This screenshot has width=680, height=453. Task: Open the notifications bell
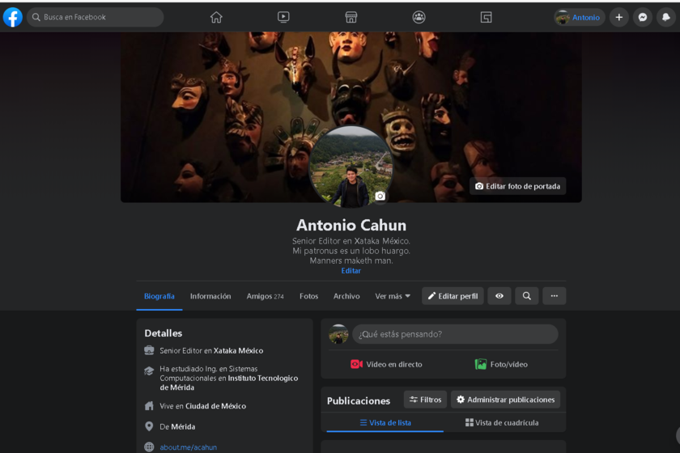(666, 17)
